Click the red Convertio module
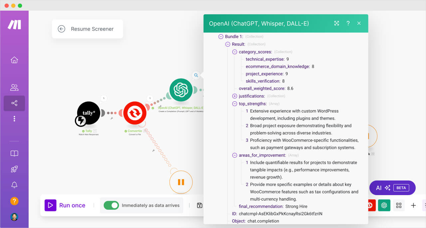The image size is (426, 228). [135, 113]
